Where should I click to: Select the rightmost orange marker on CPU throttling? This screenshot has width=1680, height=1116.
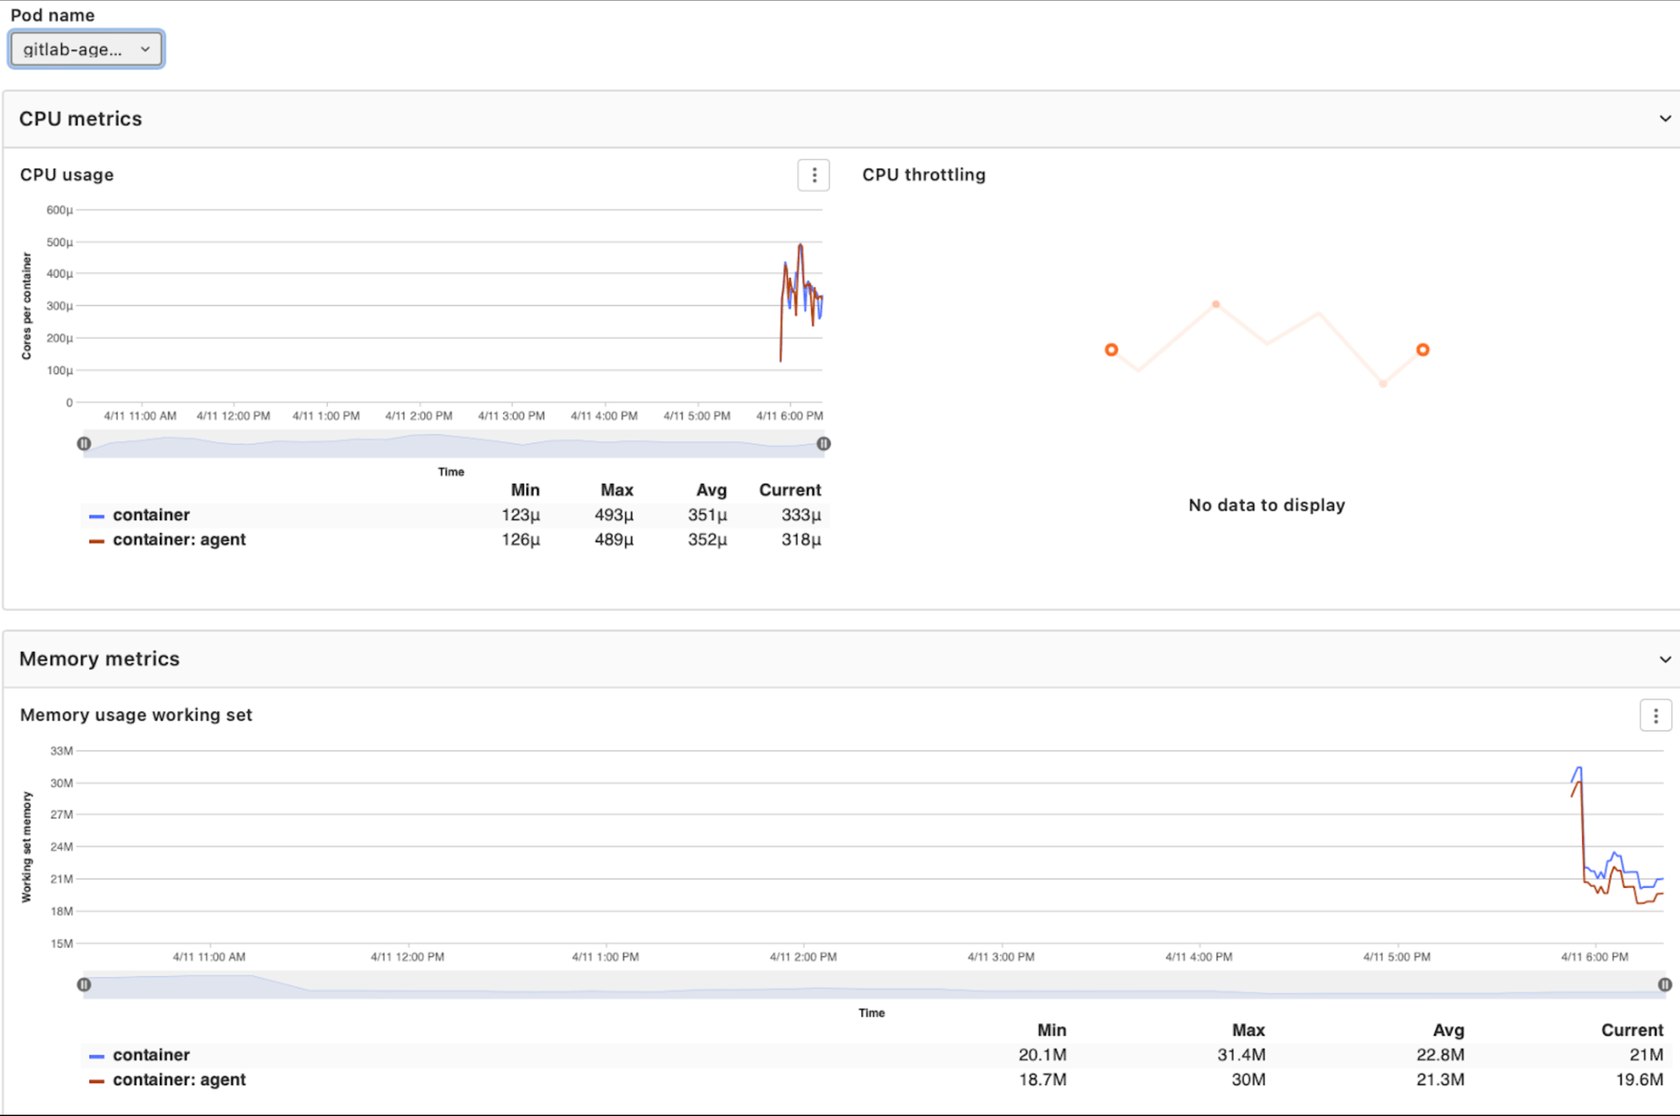tap(1423, 349)
